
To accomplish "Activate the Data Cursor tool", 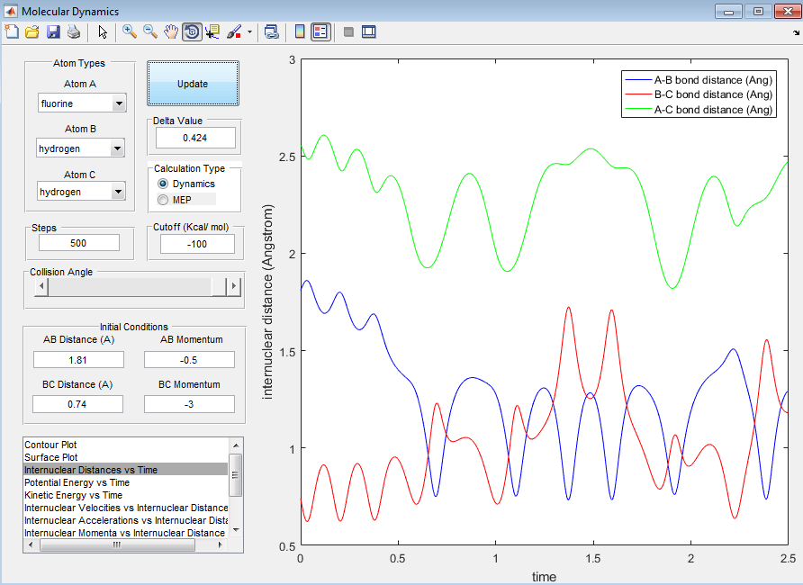I will coord(212,31).
